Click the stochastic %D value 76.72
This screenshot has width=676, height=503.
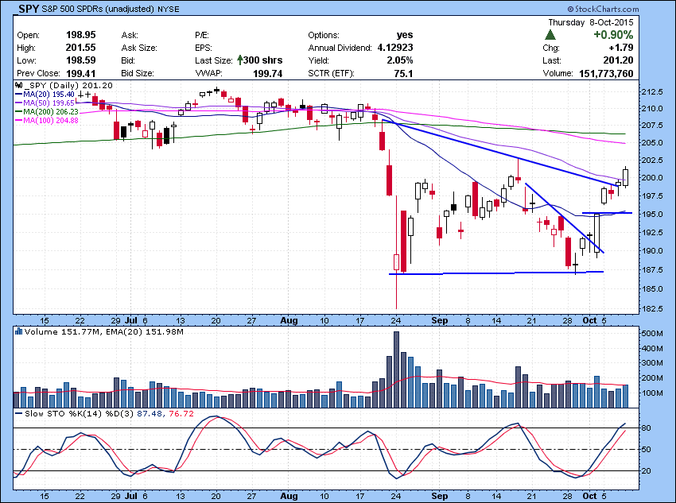[x=181, y=413]
